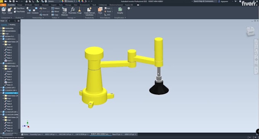Open the Home document tab

25,134
